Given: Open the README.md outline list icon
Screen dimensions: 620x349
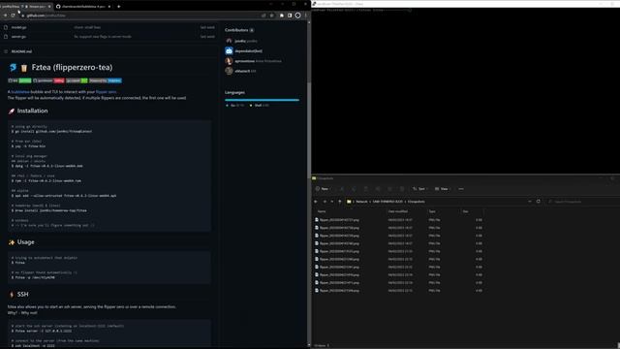Looking at the screenshot, I should (6, 51).
